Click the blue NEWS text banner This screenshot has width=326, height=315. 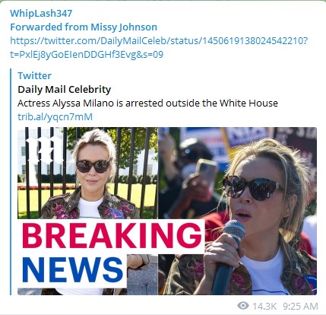pos(72,269)
